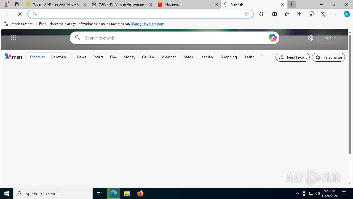Show hidden system tray icons
353x199 pixels.
click(297, 193)
